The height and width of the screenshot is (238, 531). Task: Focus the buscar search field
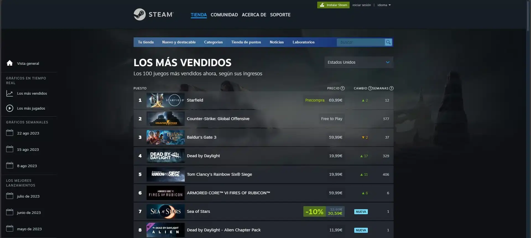tap(361, 42)
